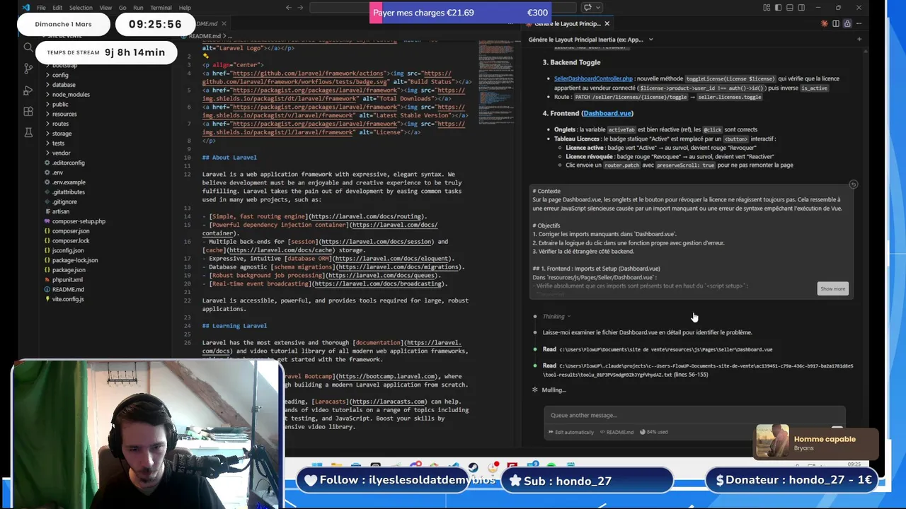This screenshot has height=509, width=906.
Task: Click the context usage 84% used indicator
Action: [654, 432]
